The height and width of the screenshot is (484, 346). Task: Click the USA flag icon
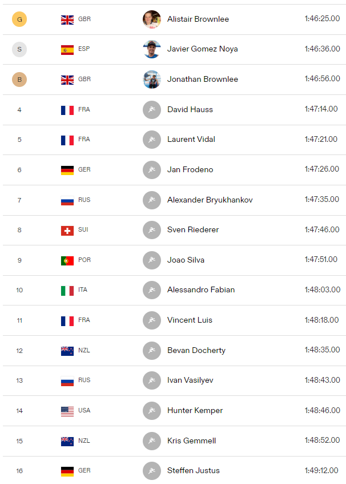tap(67, 411)
